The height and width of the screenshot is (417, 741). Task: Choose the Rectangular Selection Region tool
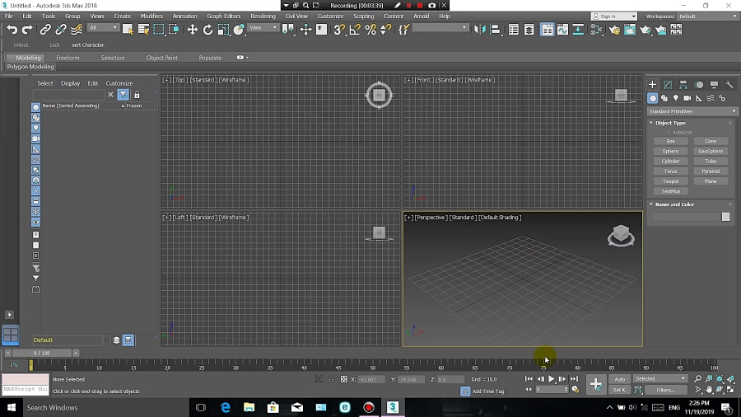[159, 30]
